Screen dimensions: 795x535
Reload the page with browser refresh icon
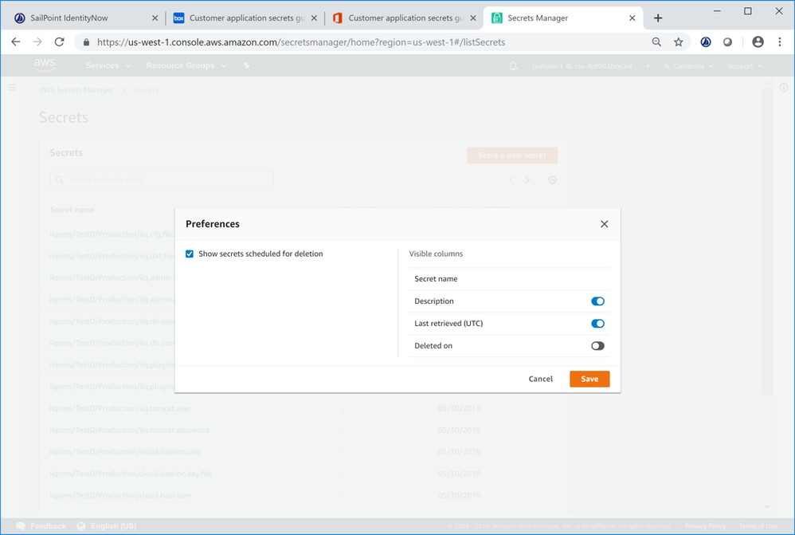point(59,42)
